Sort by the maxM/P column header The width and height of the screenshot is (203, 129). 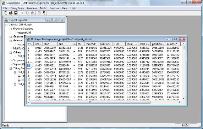tap(91, 44)
